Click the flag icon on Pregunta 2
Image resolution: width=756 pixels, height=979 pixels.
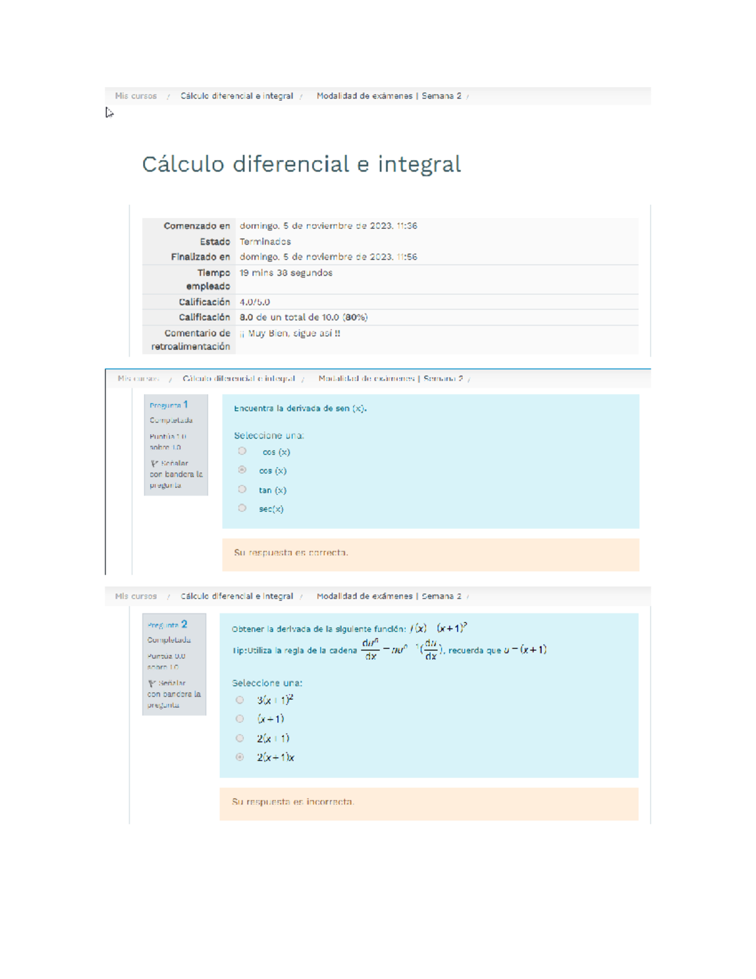(151, 683)
